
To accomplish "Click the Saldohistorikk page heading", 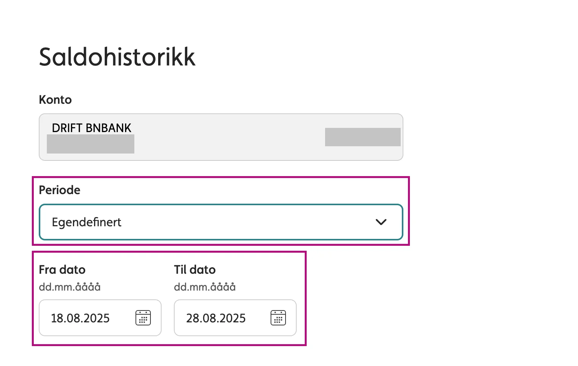I will click(x=117, y=57).
